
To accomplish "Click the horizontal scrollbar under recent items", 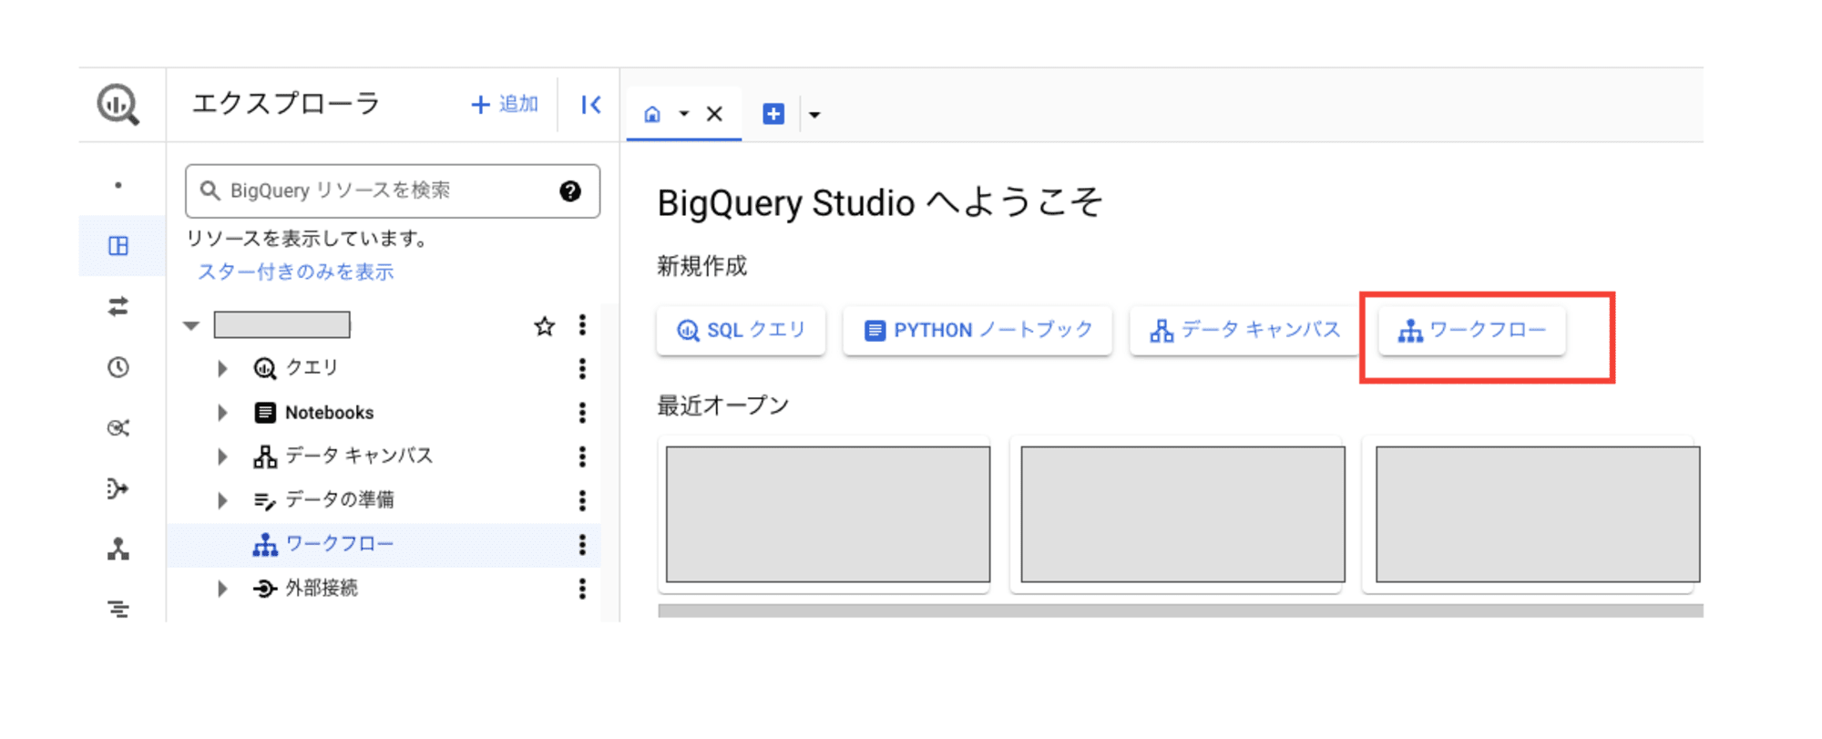I will pos(1181,611).
